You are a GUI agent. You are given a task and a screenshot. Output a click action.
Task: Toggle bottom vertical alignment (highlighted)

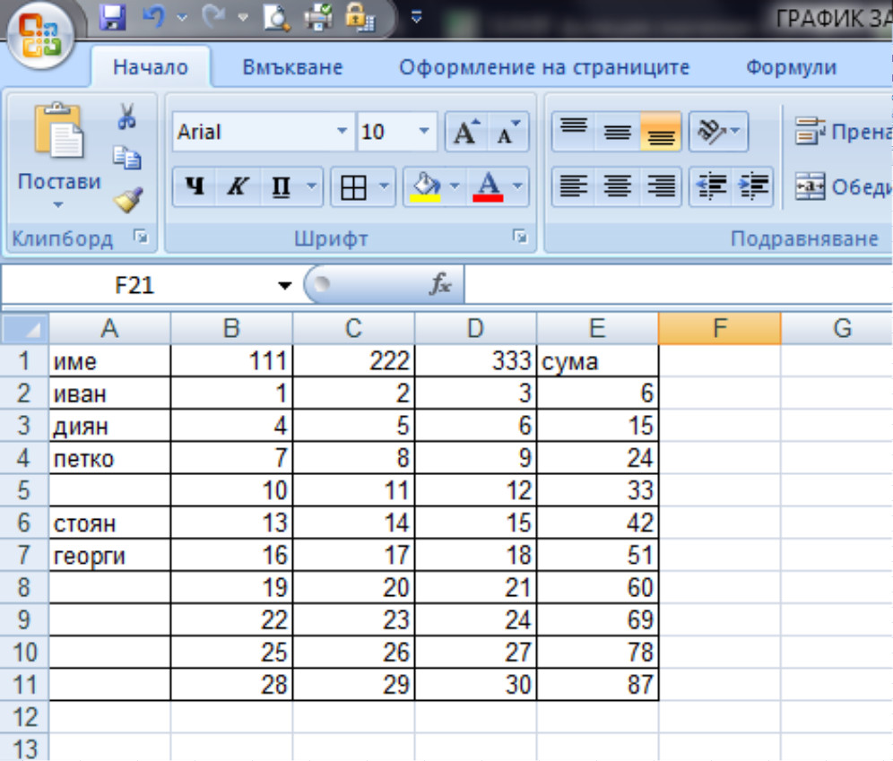pyautogui.click(x=661, y=132)
